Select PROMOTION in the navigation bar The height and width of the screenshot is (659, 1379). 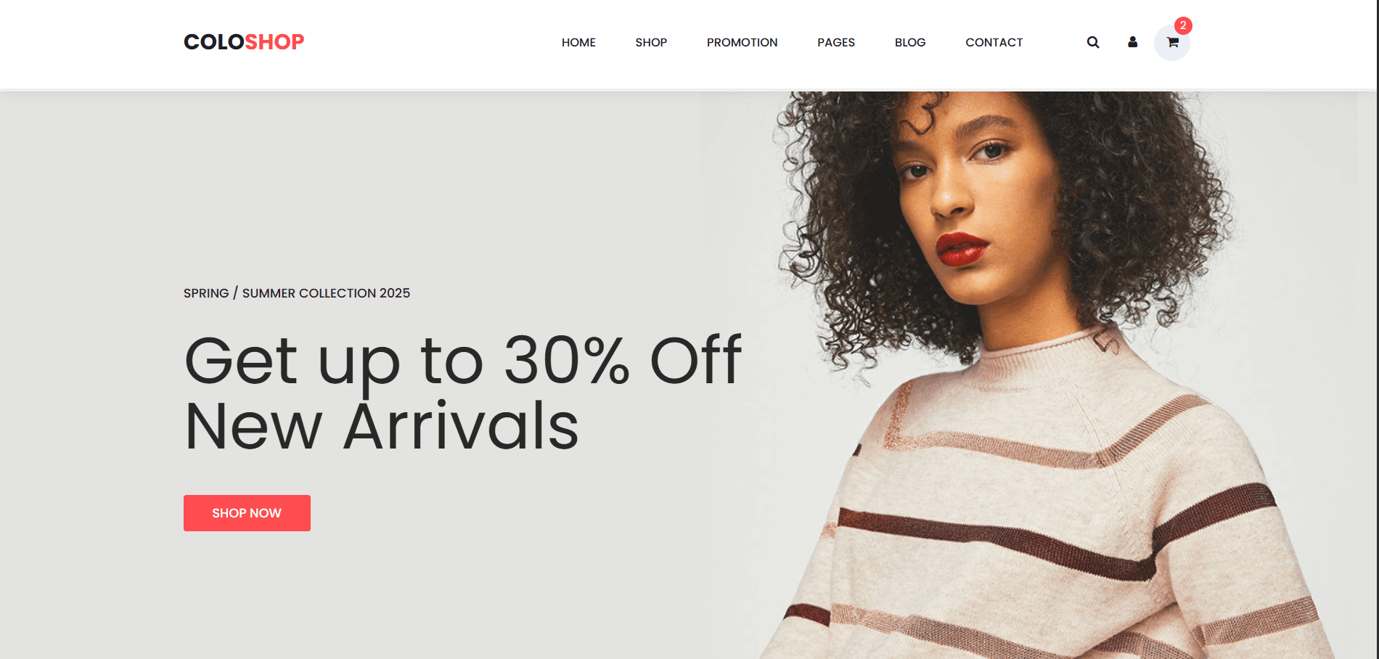742,43
